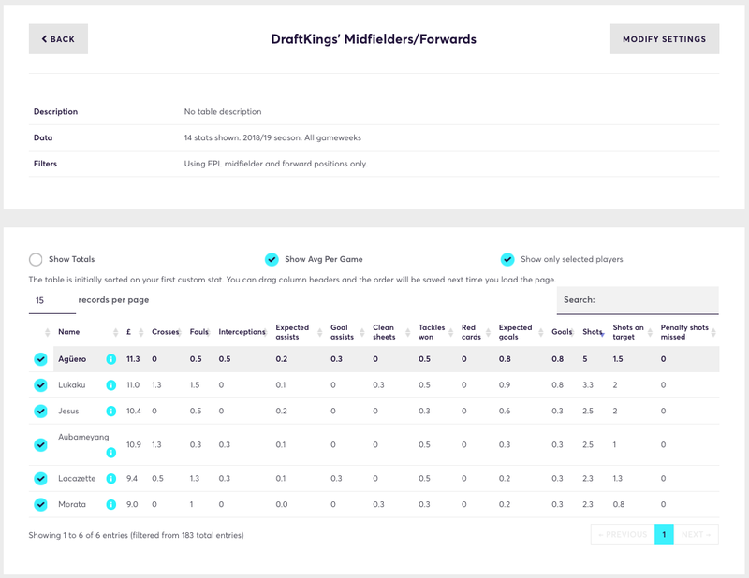Click the filters text about FPL positions
The width and height of the screenshot is (749, 578).
click(276, 164)
